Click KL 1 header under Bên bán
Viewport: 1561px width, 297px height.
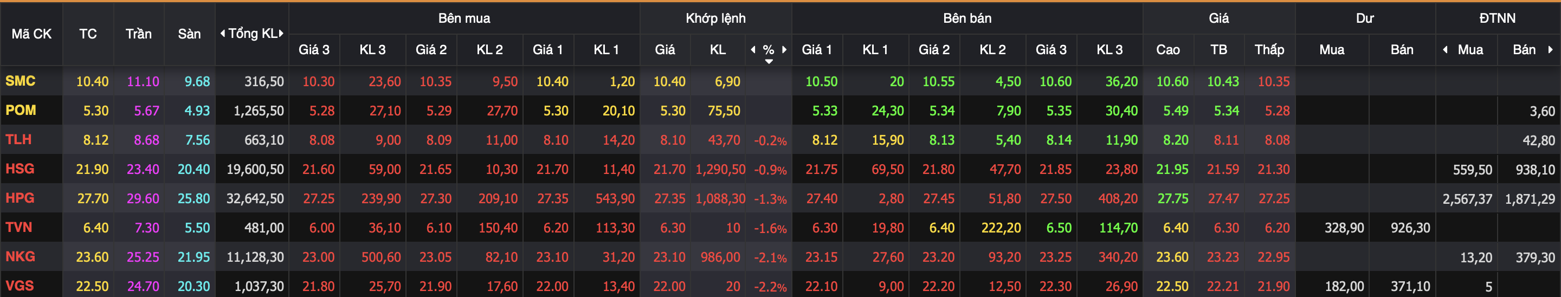pyautogui.click(x=875, y=50)
